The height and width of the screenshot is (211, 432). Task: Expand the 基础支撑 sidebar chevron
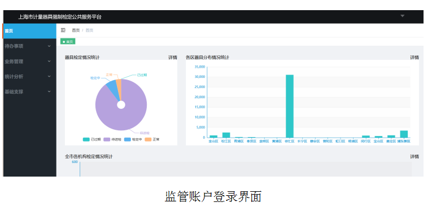(49, 91)
